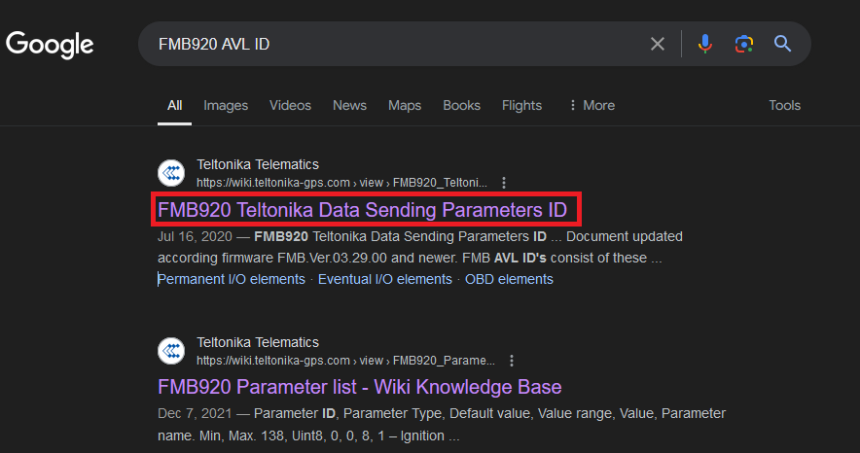Viewport: 860px width, 453px height.
Task: Click Teltonika favicon of second result
Action: coord(171,351)
